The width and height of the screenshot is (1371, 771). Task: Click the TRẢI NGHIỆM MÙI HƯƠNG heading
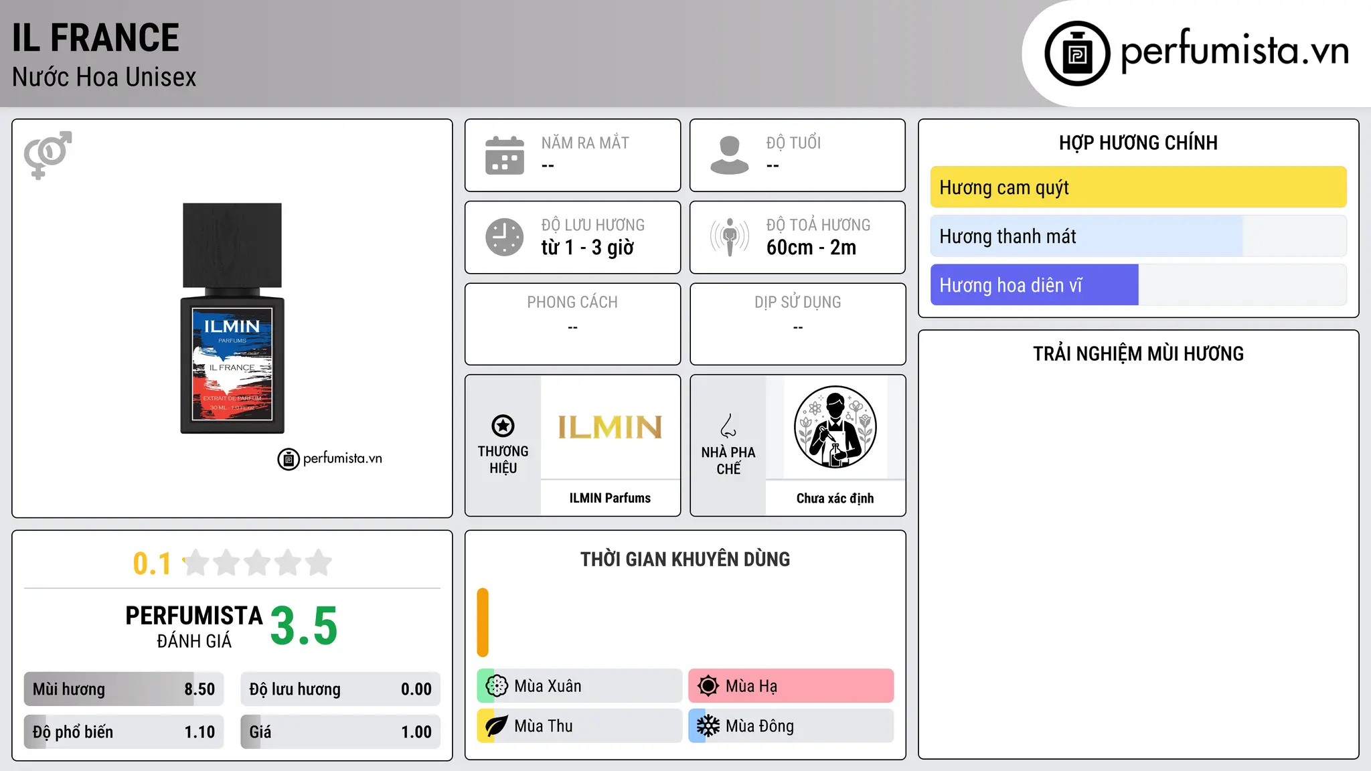tap(1139, 353)
